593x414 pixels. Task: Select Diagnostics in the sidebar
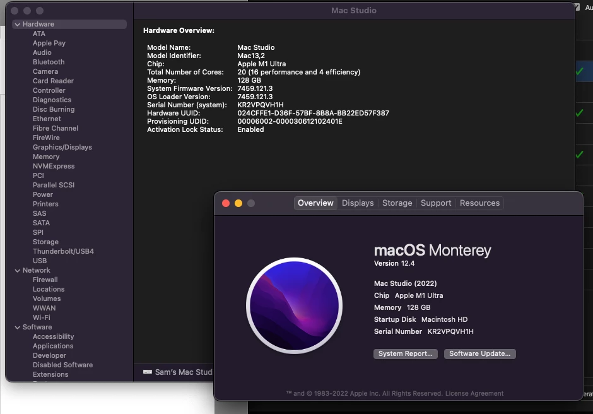(x=52, y=100)
